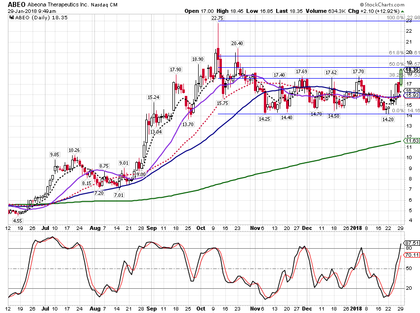Click the 17.69 high price label
The image size is (420, 313).
(x=301, y=72)
